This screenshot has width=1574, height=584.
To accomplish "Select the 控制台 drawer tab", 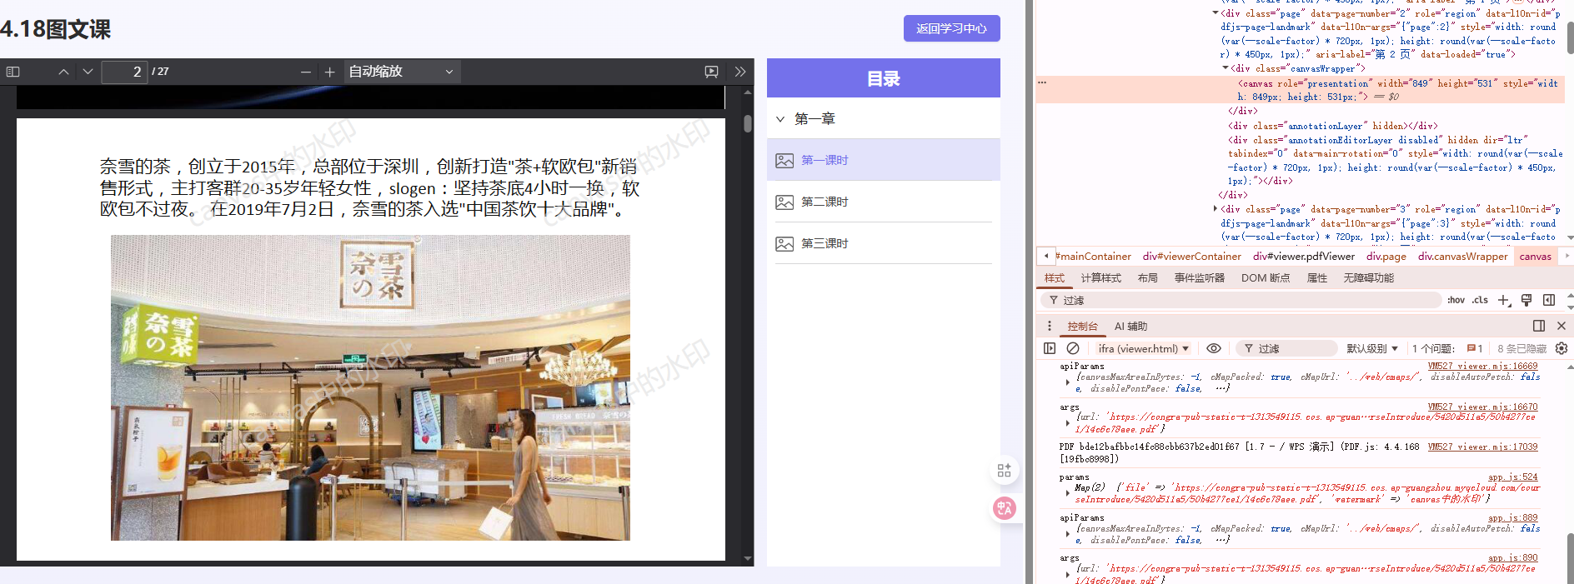I will (x=1083, y=327).
